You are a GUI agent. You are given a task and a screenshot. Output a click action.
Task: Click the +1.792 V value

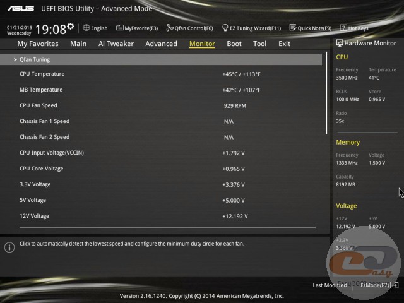pyautogui.click(x=234, y=153)
